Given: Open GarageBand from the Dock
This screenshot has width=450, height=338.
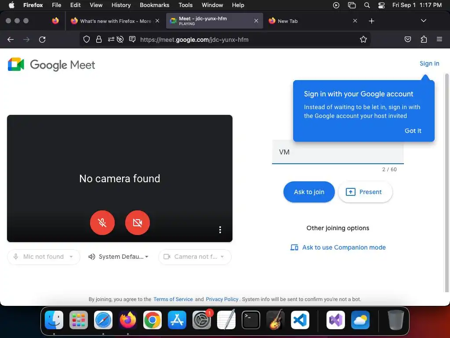Looking at the screenshot, I should tap(276, 320).
